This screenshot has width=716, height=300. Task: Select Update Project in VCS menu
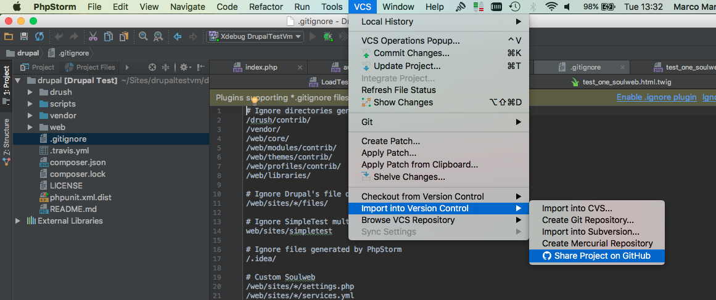[438, 66]
